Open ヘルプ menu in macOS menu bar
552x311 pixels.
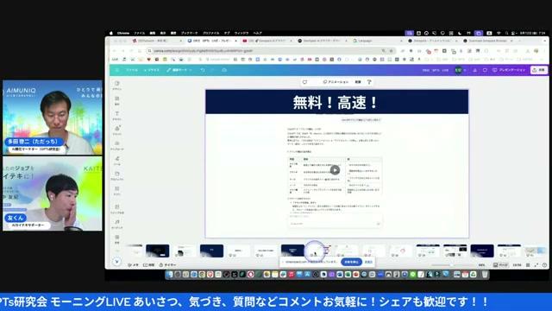pos(257,33)
